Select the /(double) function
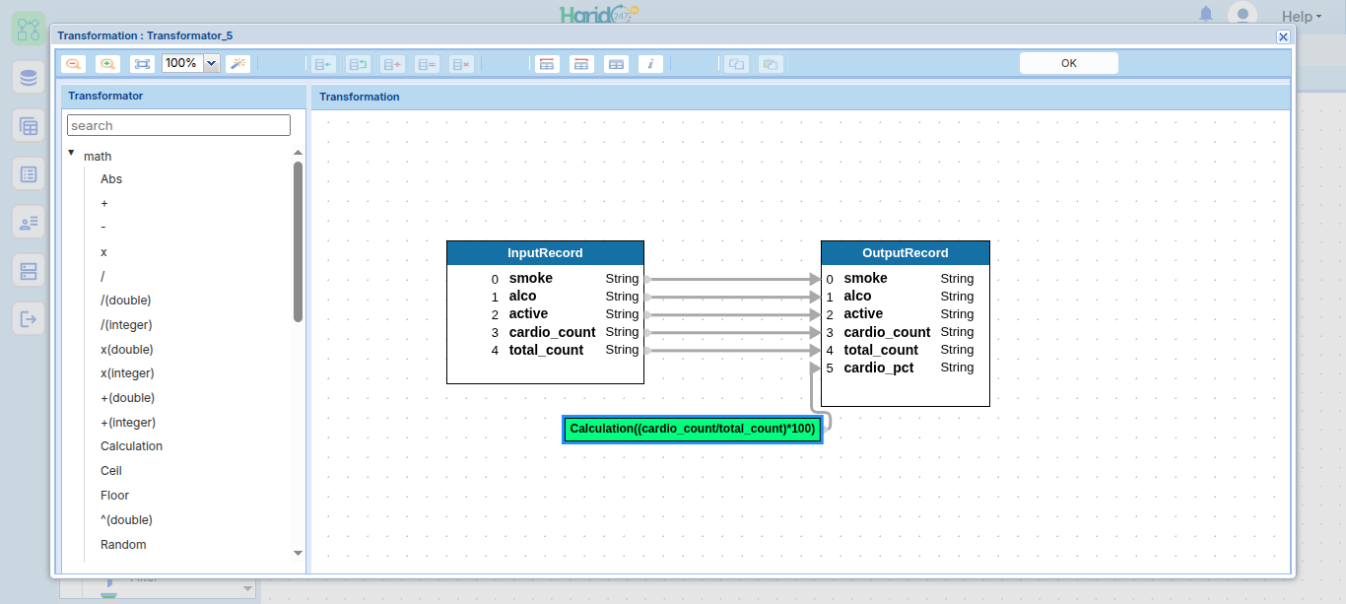 point(126,301)
